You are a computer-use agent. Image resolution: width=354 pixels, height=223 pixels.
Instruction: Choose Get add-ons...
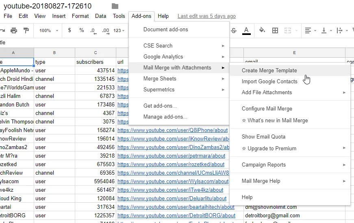tap(179, 106)
